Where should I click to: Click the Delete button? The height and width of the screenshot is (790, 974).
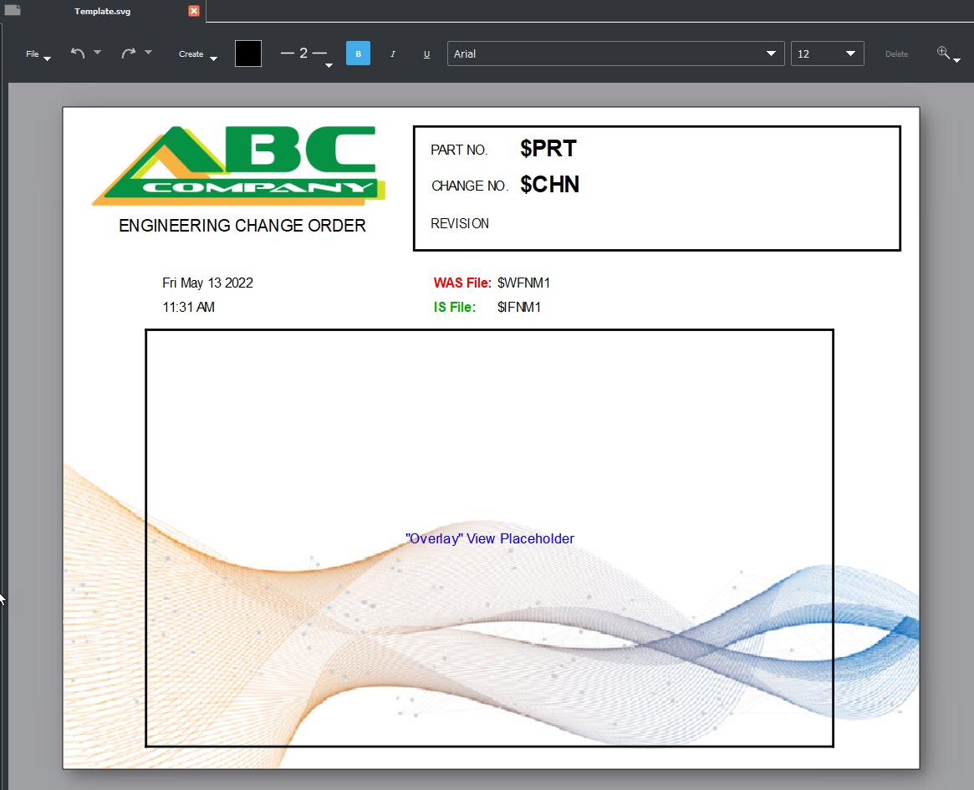coord(896,53)
